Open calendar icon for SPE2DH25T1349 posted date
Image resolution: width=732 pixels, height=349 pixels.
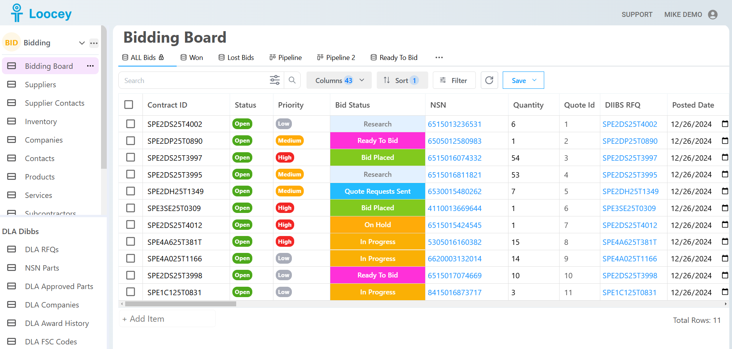point(725,191)
